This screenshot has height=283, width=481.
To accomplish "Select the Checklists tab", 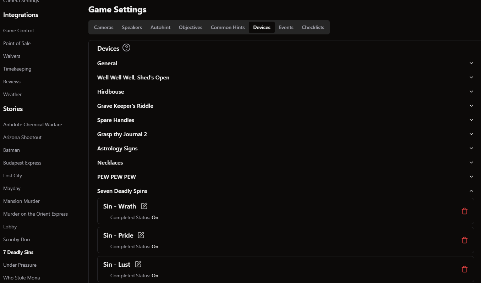I will click(x=313, y=27).
